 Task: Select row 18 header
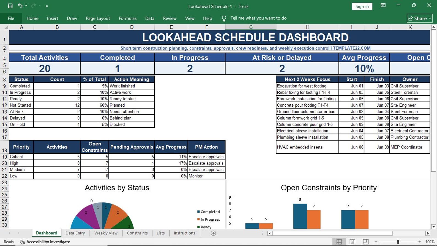point(4,147)
